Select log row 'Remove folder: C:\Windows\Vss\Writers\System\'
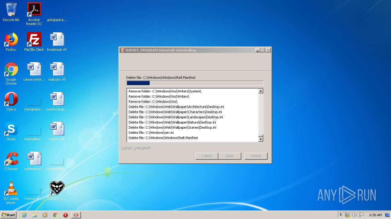The image size is (391, 219). click(x=193, y=91)
